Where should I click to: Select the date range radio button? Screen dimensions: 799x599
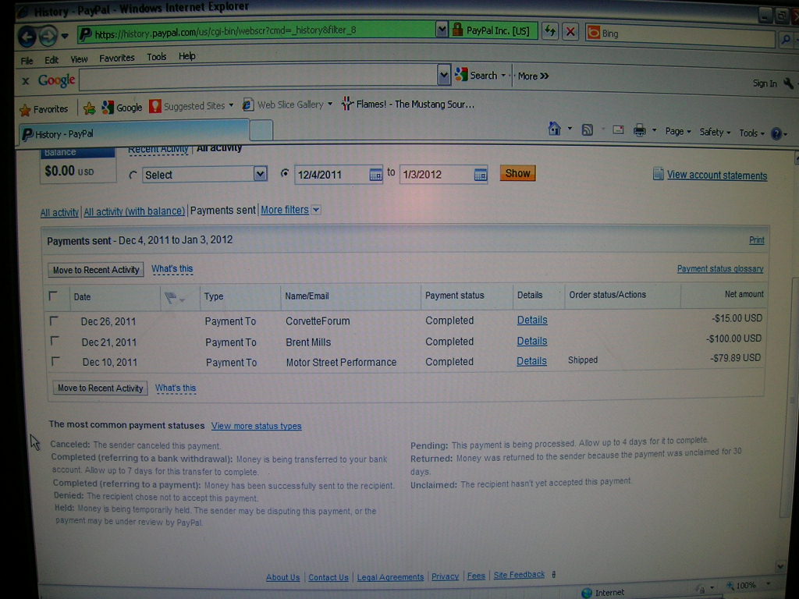pyautogui.click(x=285, y=174)
